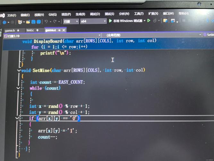Click the window layout toolbar icon
The height and width of the screenshot is (161, 214).
pos(173,21)
